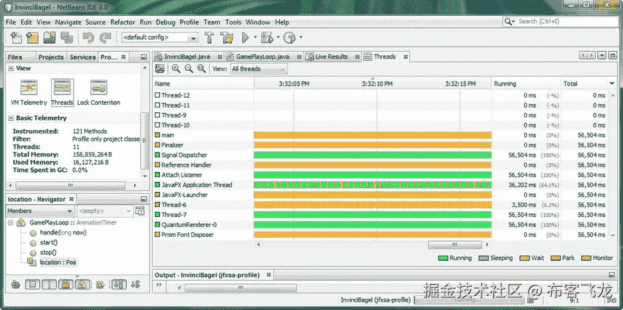The image size is (623, 310).
Task: Tick the Thread-12 checkbox
Action: (x=157, y=96)
